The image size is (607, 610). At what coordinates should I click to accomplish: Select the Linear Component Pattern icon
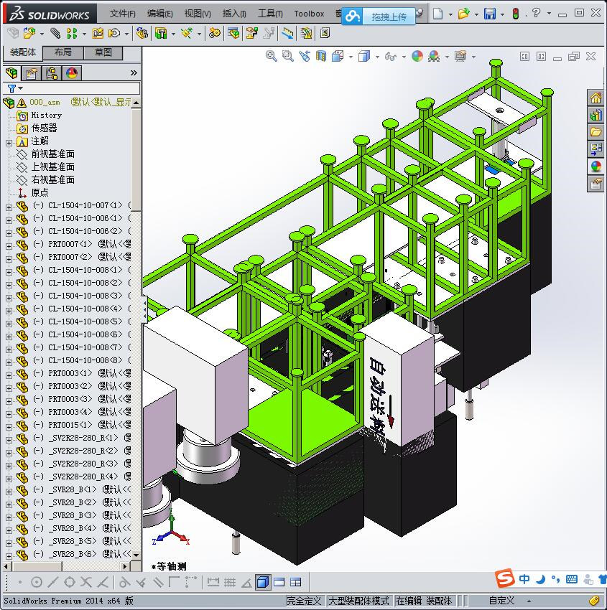pos(72,34)
